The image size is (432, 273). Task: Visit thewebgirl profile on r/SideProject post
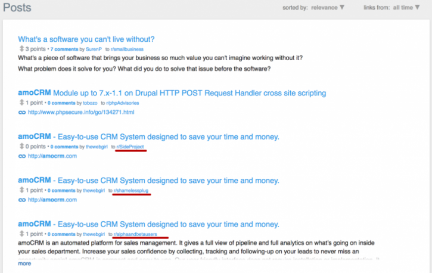tap(97, 147)
